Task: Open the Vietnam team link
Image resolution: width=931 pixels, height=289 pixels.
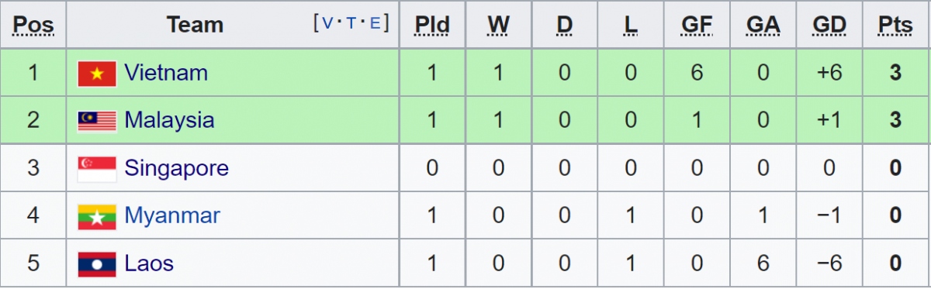Action: [x=166, y=73]
